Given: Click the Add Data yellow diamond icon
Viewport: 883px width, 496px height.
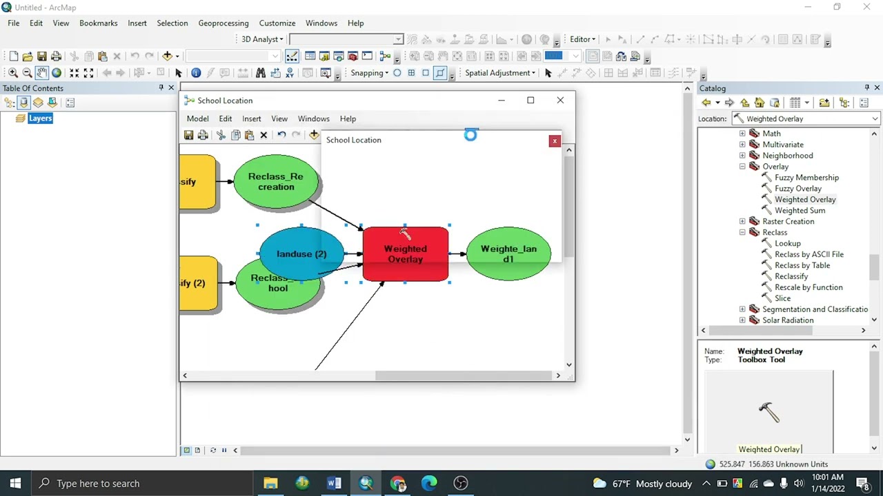Looking at the screenshot, I should click(167, 56).
